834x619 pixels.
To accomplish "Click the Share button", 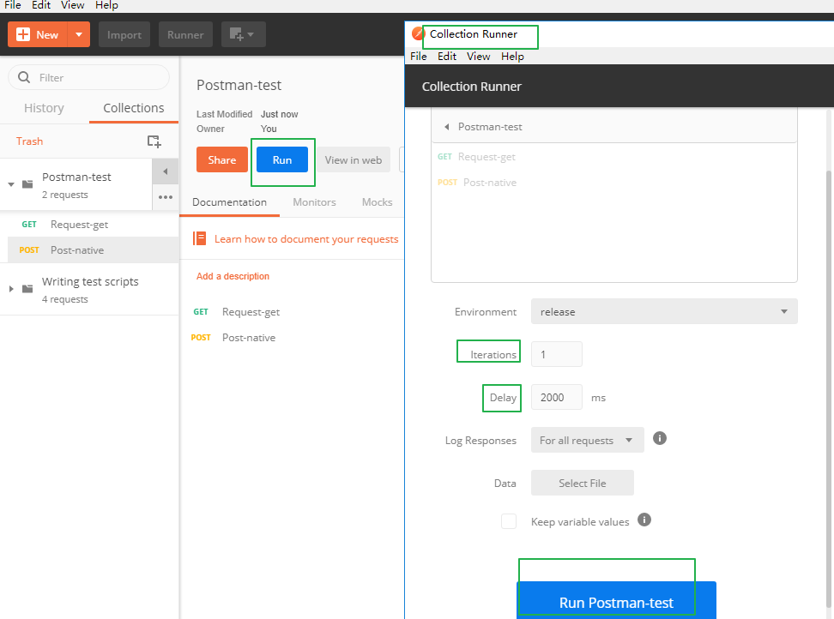I will point(221,160).
